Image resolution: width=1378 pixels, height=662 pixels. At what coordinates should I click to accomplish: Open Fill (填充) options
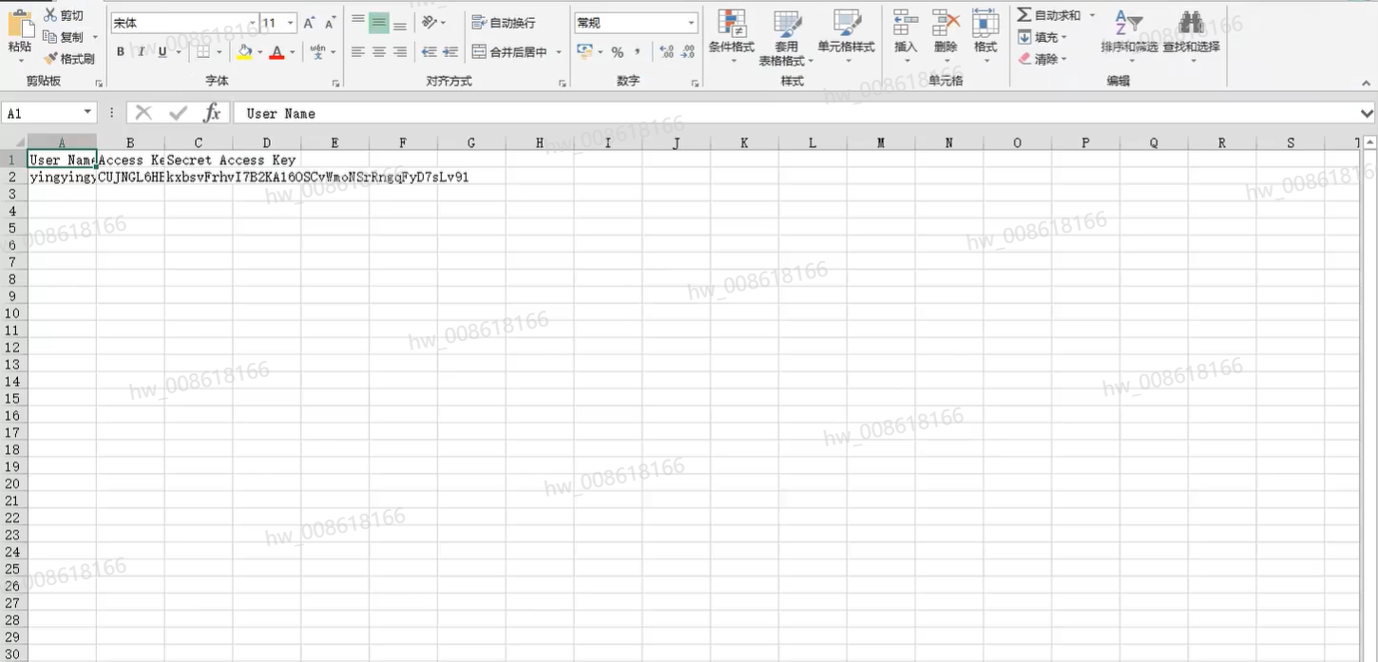(x=1043, y=37)
